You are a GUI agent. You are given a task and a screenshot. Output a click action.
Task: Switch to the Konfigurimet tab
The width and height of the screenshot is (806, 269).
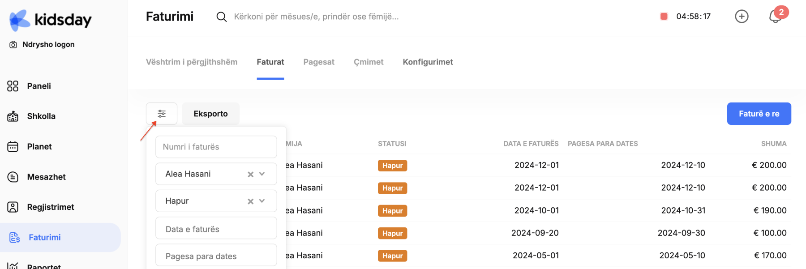pos(428,62)
